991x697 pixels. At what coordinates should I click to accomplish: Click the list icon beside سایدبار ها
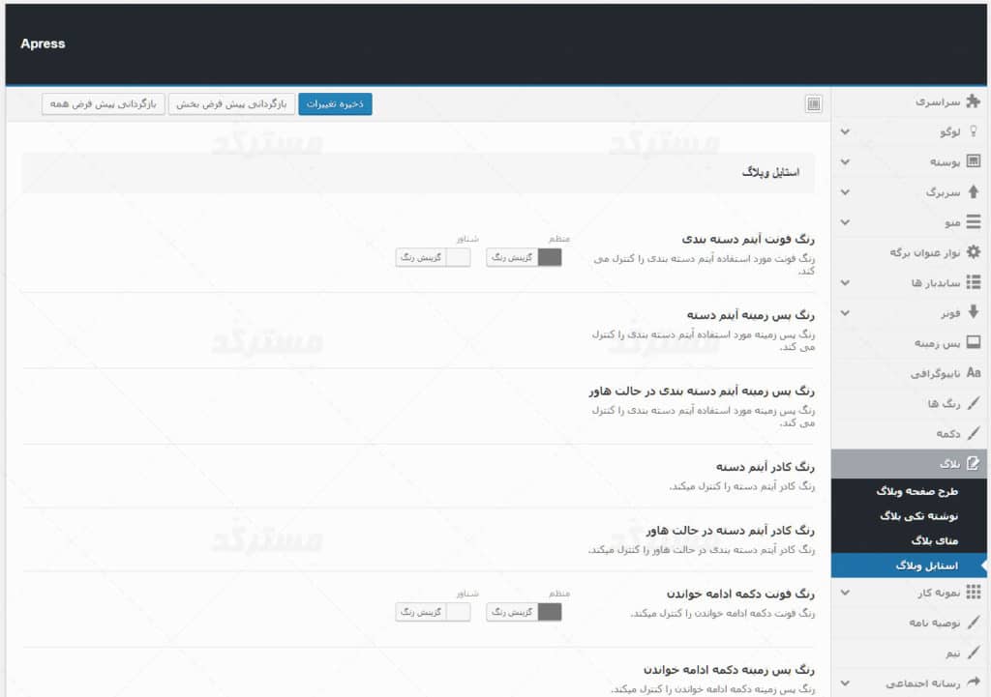point(974,282)
